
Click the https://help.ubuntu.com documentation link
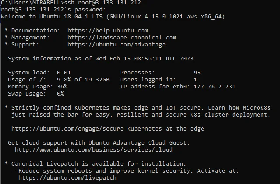pyautogui.click(x=108, y=31)
